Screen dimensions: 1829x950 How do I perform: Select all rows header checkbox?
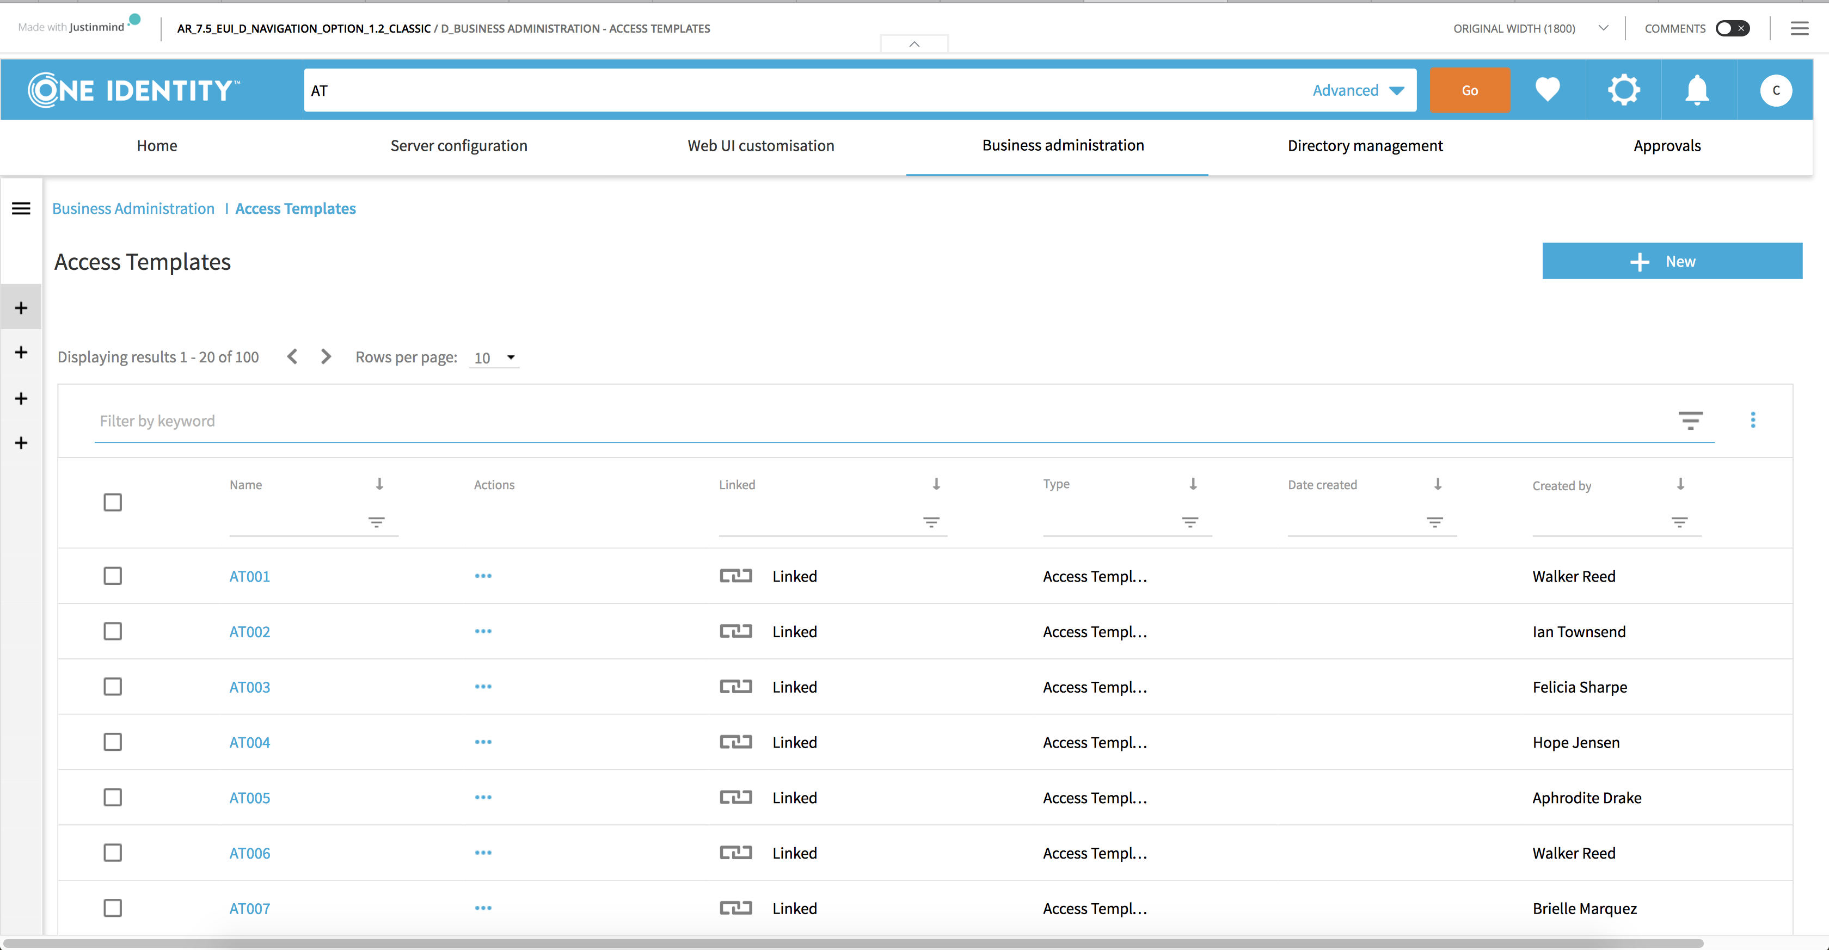[112, 502]
